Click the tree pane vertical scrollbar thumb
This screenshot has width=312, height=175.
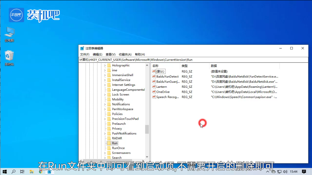pyautogui.click(x=147, y=129)
